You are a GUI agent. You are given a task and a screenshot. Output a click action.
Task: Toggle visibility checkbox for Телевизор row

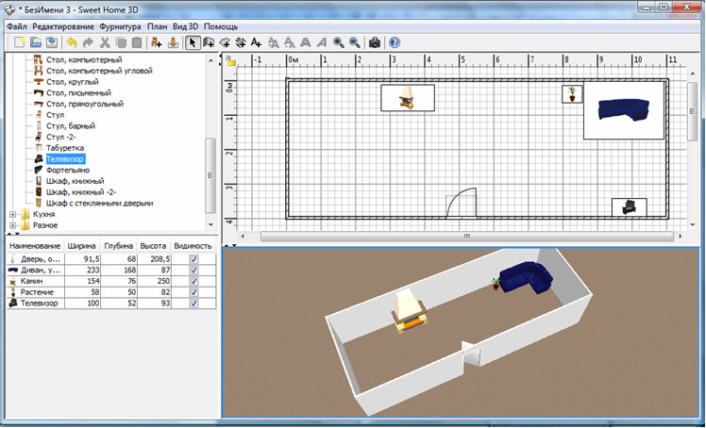pos(193,304)
